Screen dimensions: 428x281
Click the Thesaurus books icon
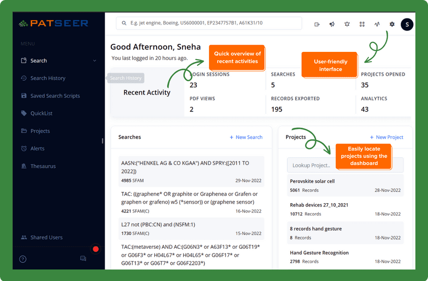coord(24,166)
